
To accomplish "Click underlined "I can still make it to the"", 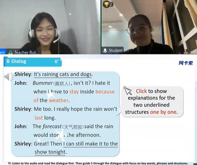I will [x=90, y=144].
